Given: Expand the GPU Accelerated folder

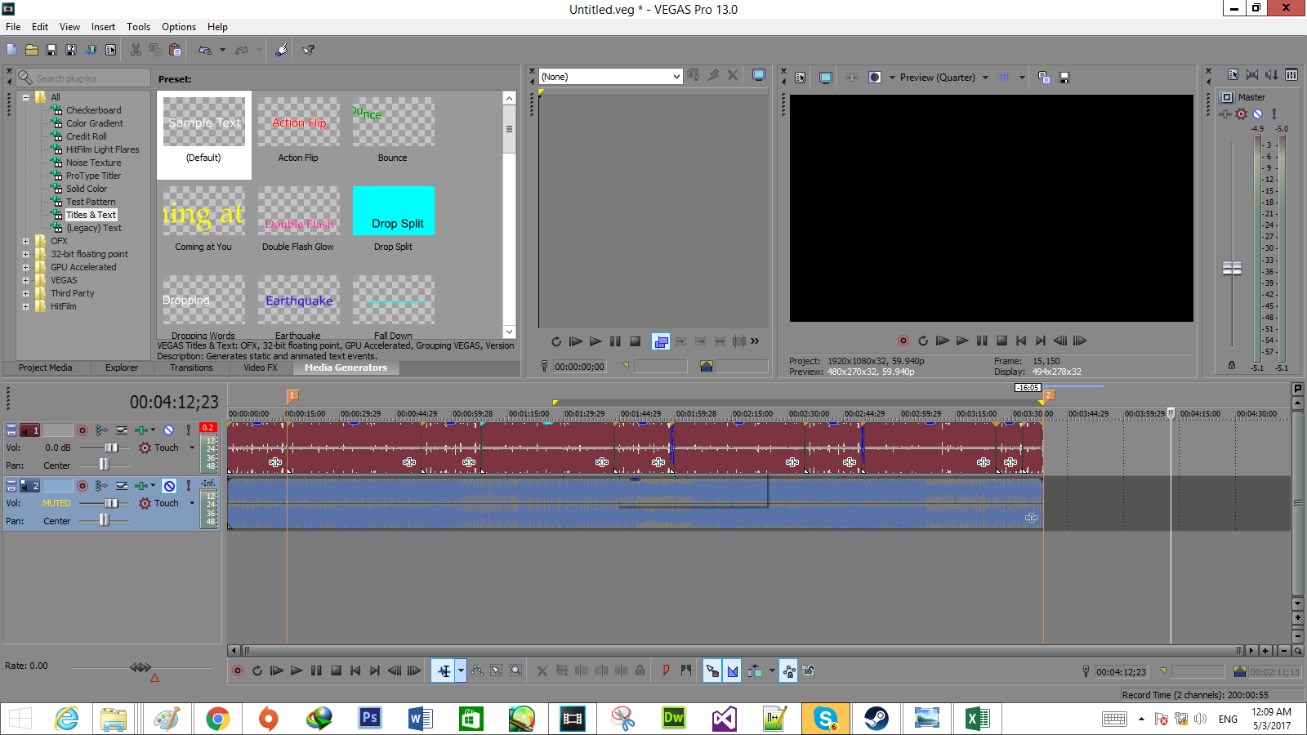Looking at the screenshot, I should coord(26,267).
